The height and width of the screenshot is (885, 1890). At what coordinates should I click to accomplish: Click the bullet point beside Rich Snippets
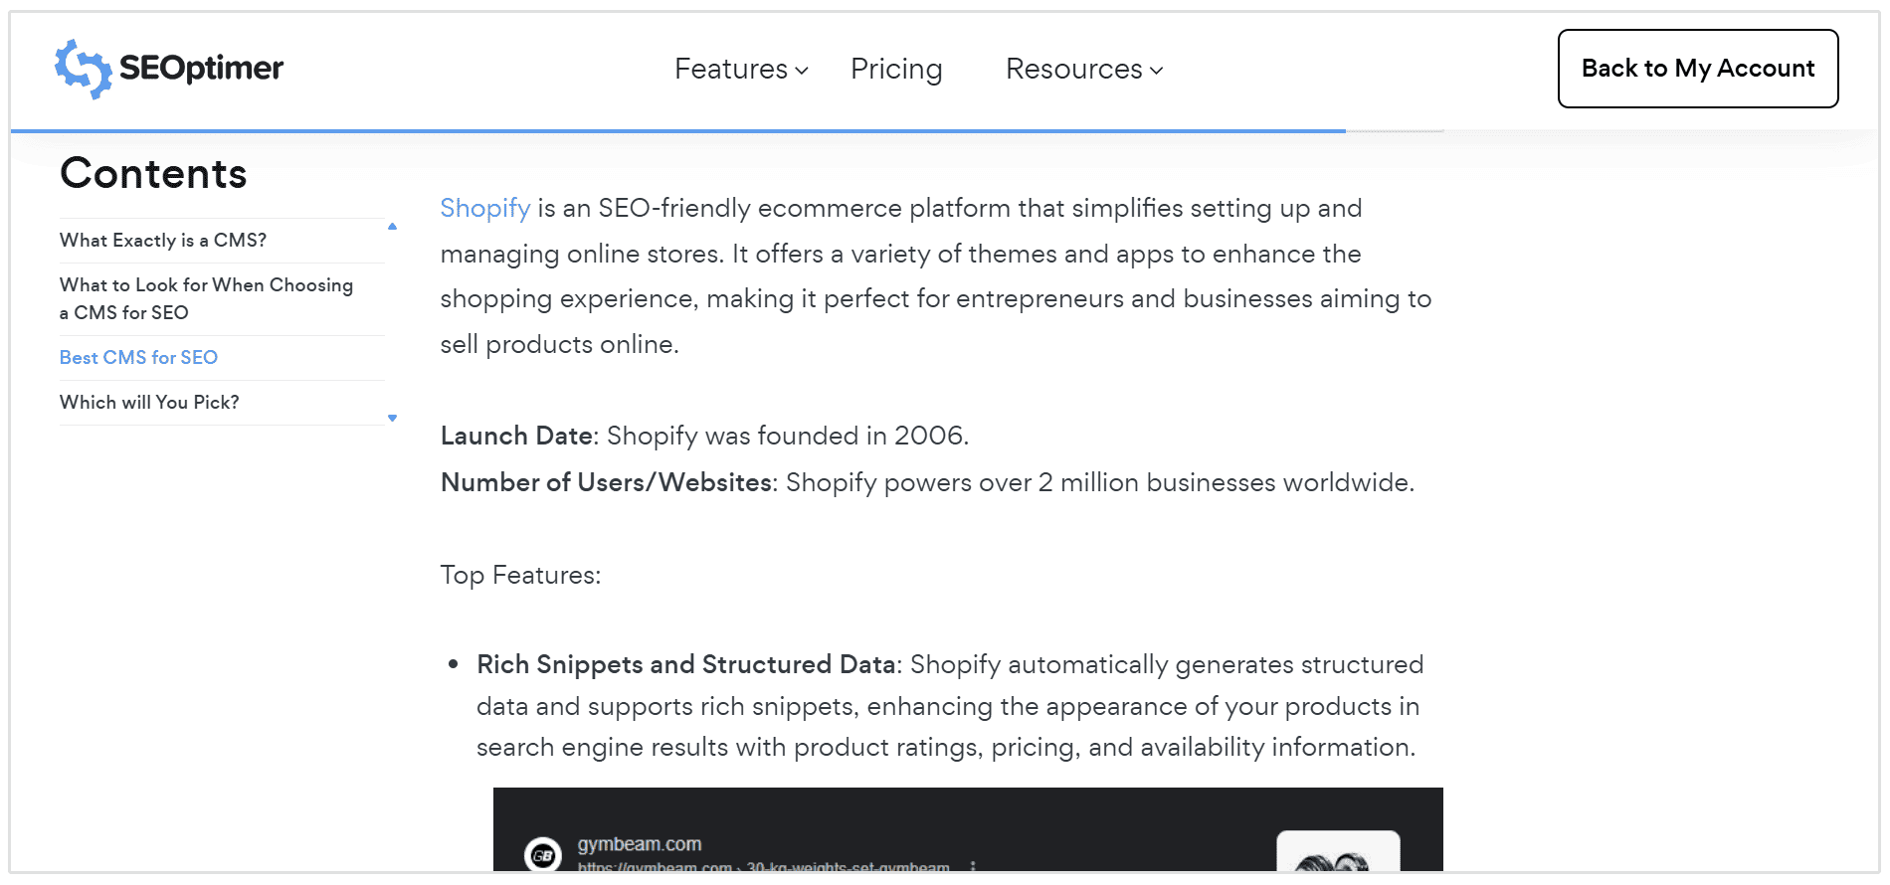(454, 662)
